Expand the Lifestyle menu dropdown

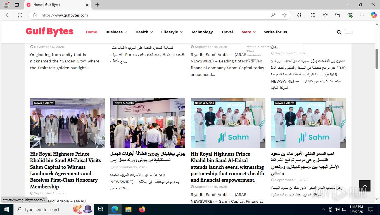[x=172, y=32]
